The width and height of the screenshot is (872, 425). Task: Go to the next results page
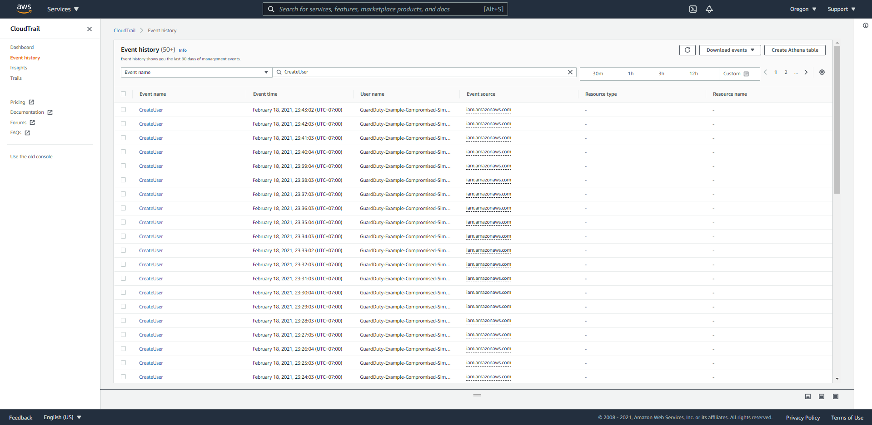pos(806,72)
